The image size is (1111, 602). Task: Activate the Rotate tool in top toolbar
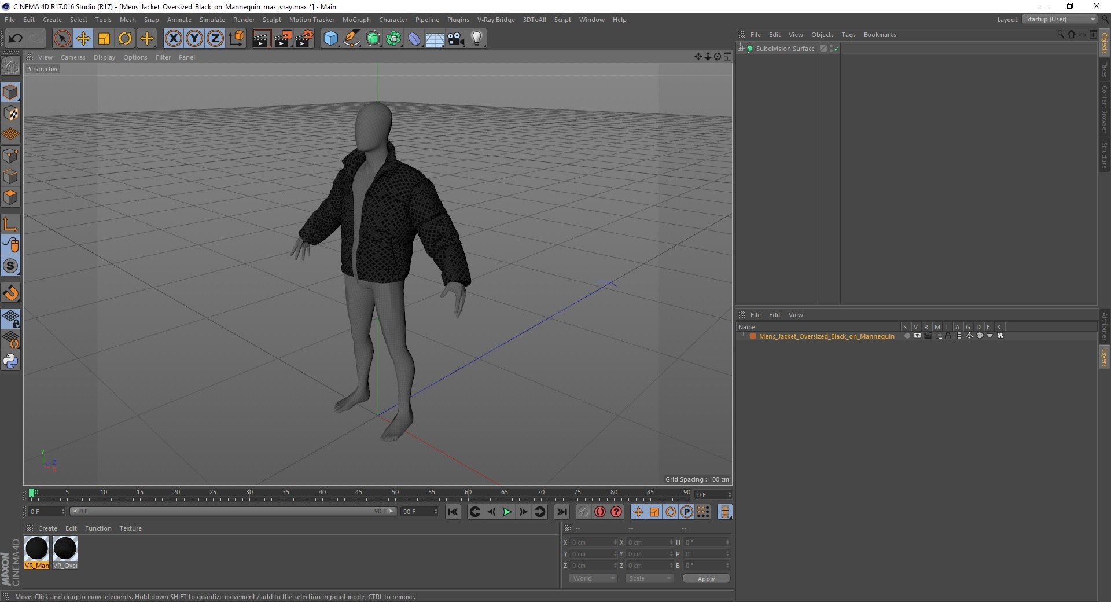(125, 39)
